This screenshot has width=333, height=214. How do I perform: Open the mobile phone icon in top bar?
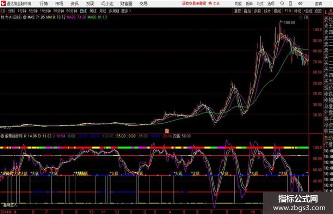(290, 4)
